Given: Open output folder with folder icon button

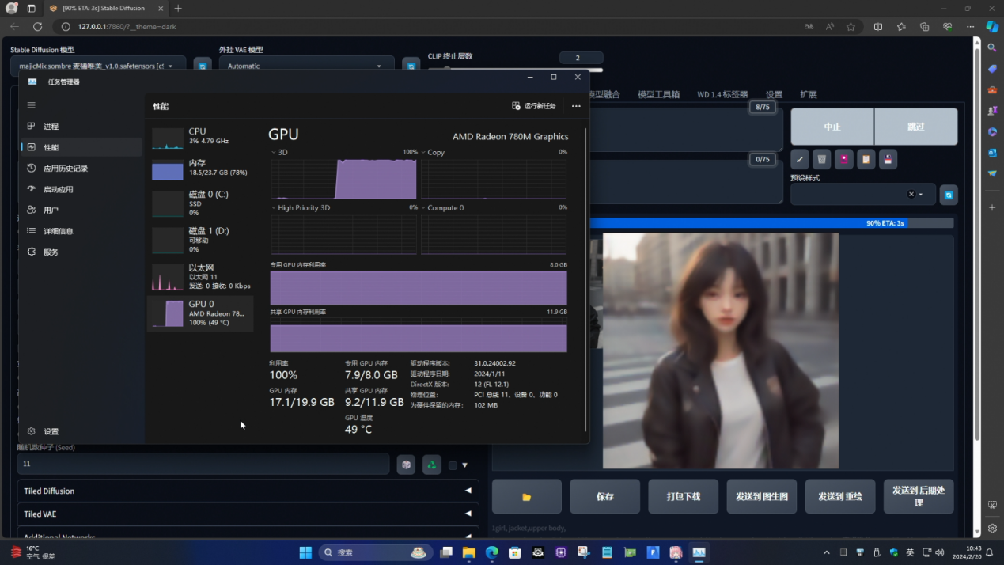Looking at the screenshot, I should 526,497.
